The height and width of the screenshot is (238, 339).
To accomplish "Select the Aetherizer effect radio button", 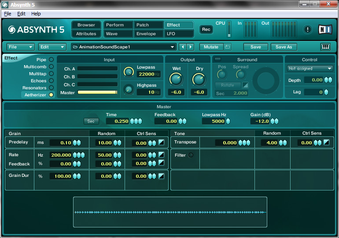I will 51,95.
